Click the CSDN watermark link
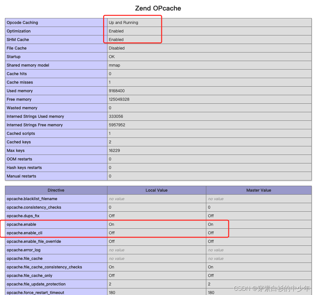The image size is (315, 295). (272, 288)
